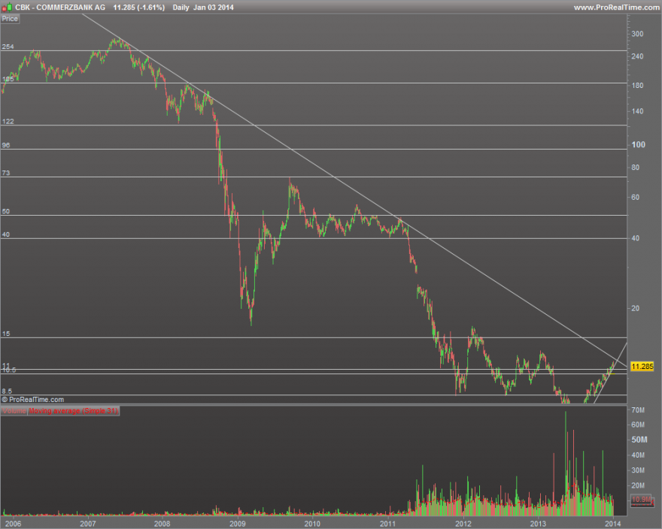Click the 70M mark on the volume scale
The image size is (662, 529).
tap(638, 410)
